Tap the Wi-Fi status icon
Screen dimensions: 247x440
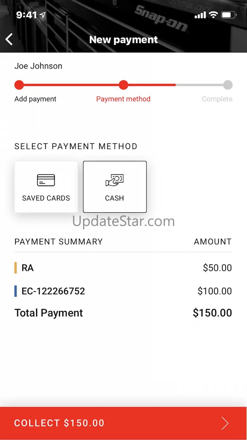pyautogui.click(x=214, y=15)
